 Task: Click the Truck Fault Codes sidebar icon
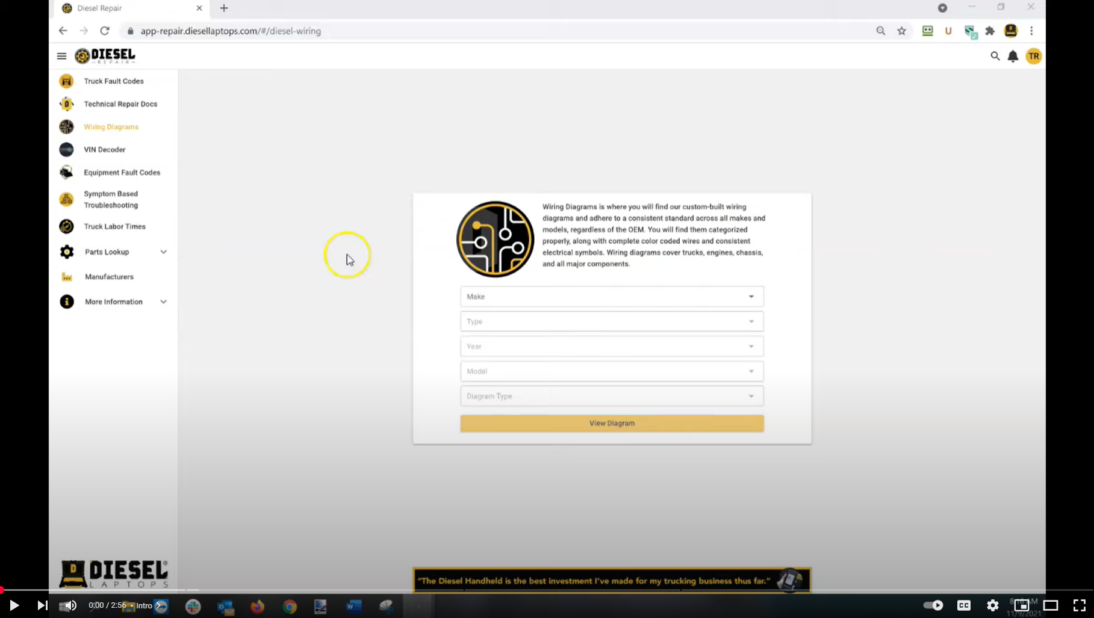coord(66,81)
